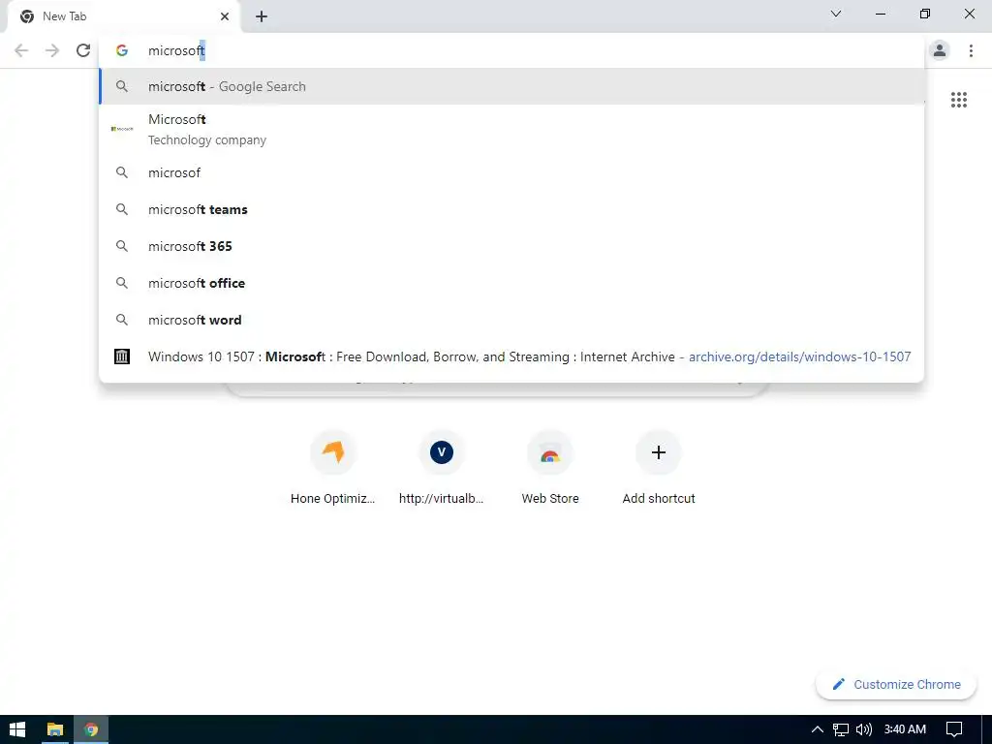Open the Windows Start menu
This screenshot has width=992, height=744.
point(17,729)
